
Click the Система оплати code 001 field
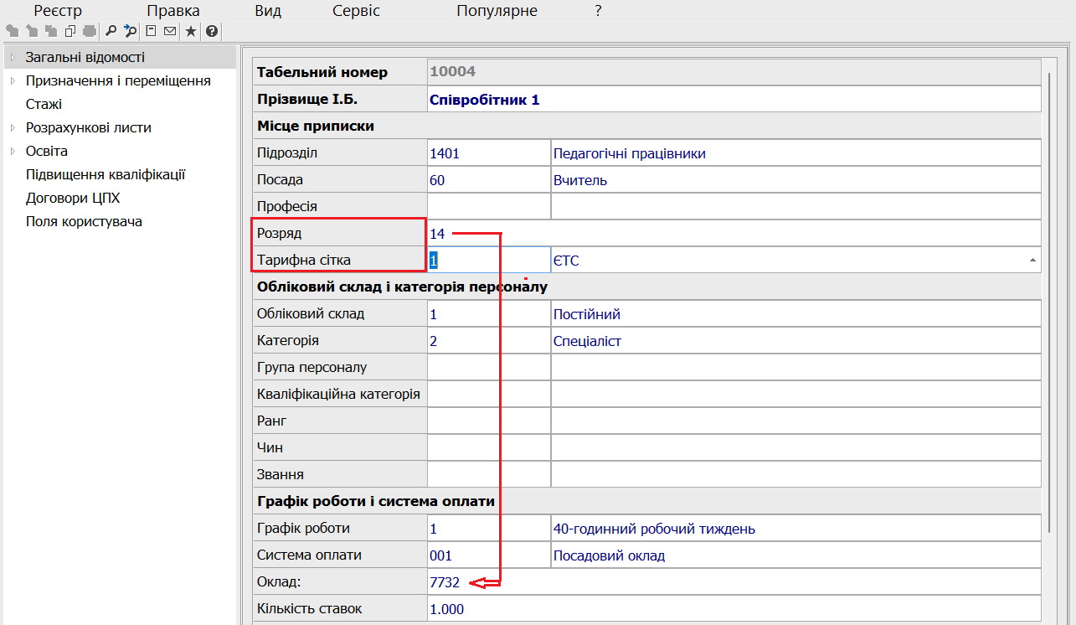point(489,555)
